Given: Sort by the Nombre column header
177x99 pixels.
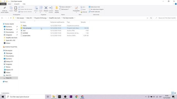Looking at the screenshot, I should [x=23, y=22].
